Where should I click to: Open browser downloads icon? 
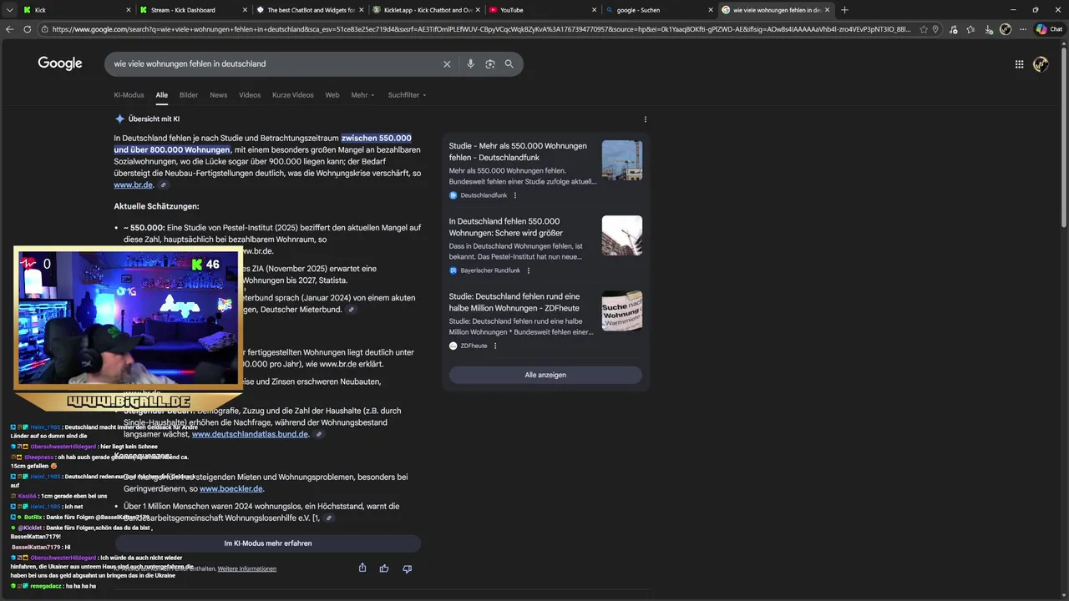coord(988,29)
